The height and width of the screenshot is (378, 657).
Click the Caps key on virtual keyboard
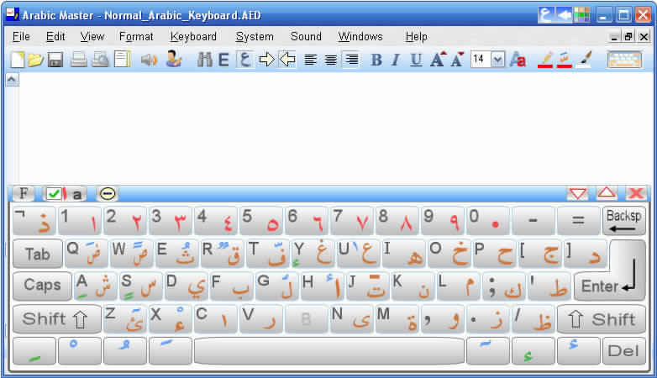pyautogui.click(x=42, y=286)
